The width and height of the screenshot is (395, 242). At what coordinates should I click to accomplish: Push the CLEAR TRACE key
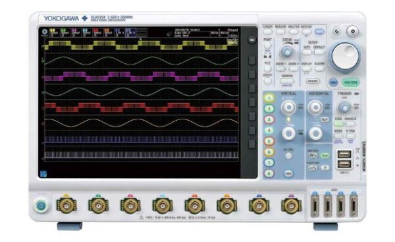313,167
